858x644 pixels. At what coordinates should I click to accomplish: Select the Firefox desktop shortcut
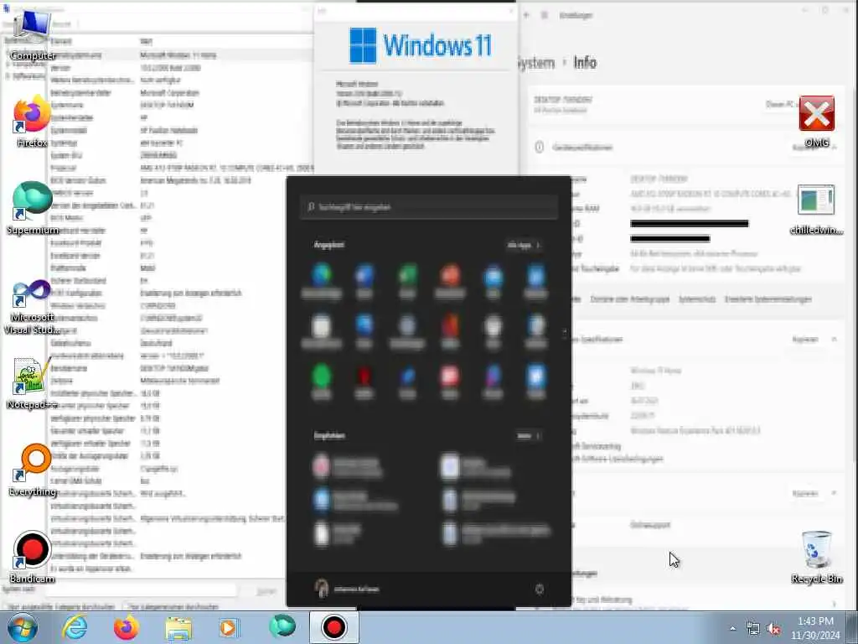[33, 122]
